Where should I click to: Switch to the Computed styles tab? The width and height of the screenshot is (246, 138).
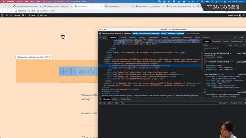tap(216, 41)
